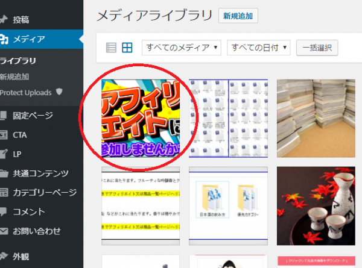This screenshot has height=268, width=362.
Task: Click the お問い合わせ envelope icon
Action: 4,231
